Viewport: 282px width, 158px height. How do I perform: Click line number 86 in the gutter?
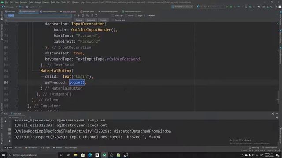point(6,83)
